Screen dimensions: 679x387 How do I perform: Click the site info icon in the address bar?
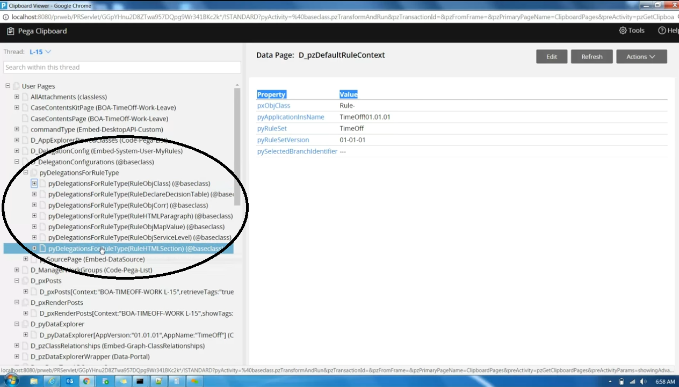5,17
